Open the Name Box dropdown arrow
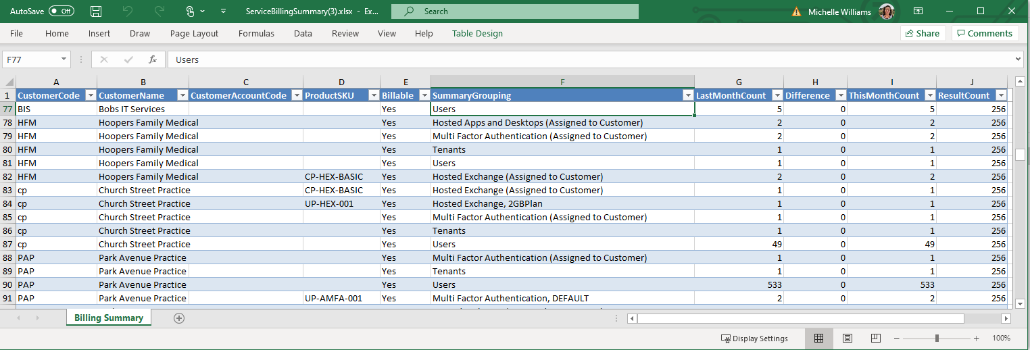This screenshot has width=1030, height=350. (64, 59)
